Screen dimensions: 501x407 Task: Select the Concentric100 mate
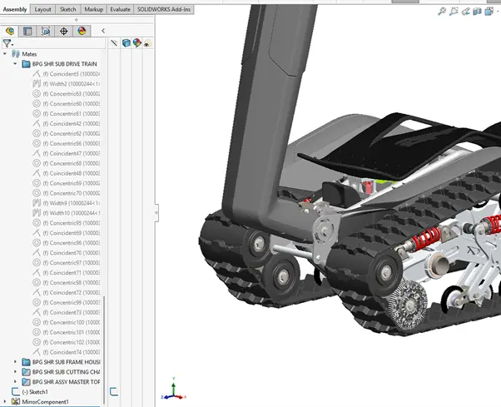click(x=72, y=322)
